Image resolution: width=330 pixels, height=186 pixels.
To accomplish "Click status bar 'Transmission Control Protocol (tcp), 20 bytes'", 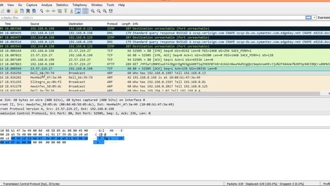I will (x=31, y=184).
